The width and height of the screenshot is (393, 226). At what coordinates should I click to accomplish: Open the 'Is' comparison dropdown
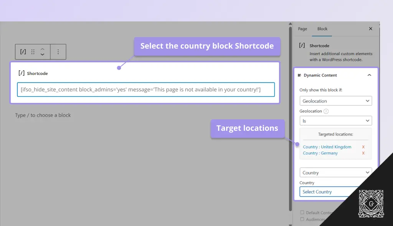(335, 120)
